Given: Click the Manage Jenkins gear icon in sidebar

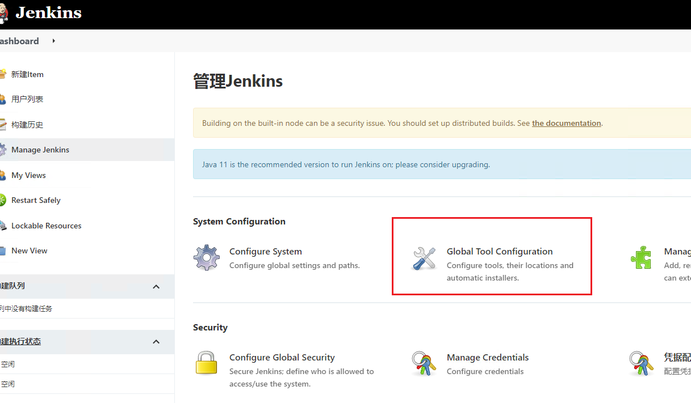Looking at the screenshot, I should click(x=3, y=150).
